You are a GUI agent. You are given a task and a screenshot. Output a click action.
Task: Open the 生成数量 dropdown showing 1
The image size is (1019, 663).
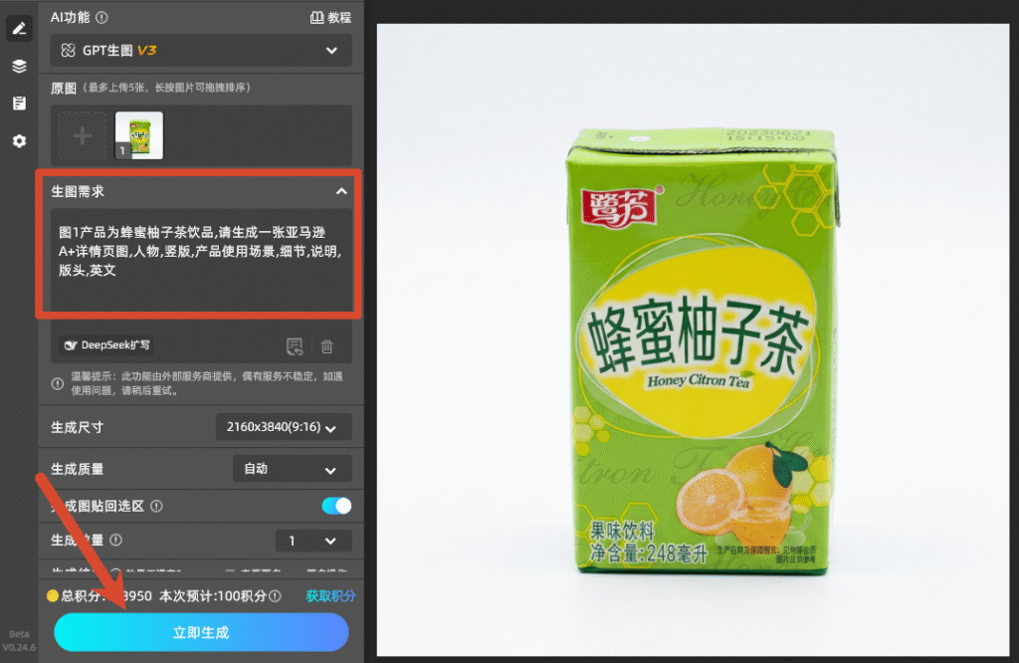(x=313, y=541)
